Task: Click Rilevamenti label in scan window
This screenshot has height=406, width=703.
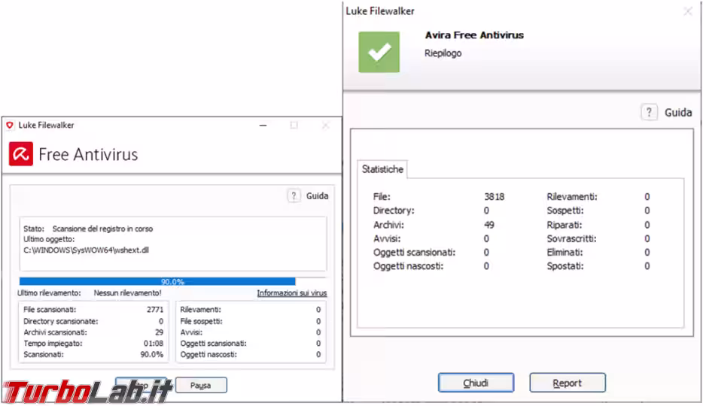Action: point(200,309)
